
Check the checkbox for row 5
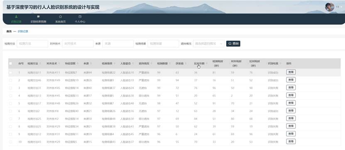(10, 103)
